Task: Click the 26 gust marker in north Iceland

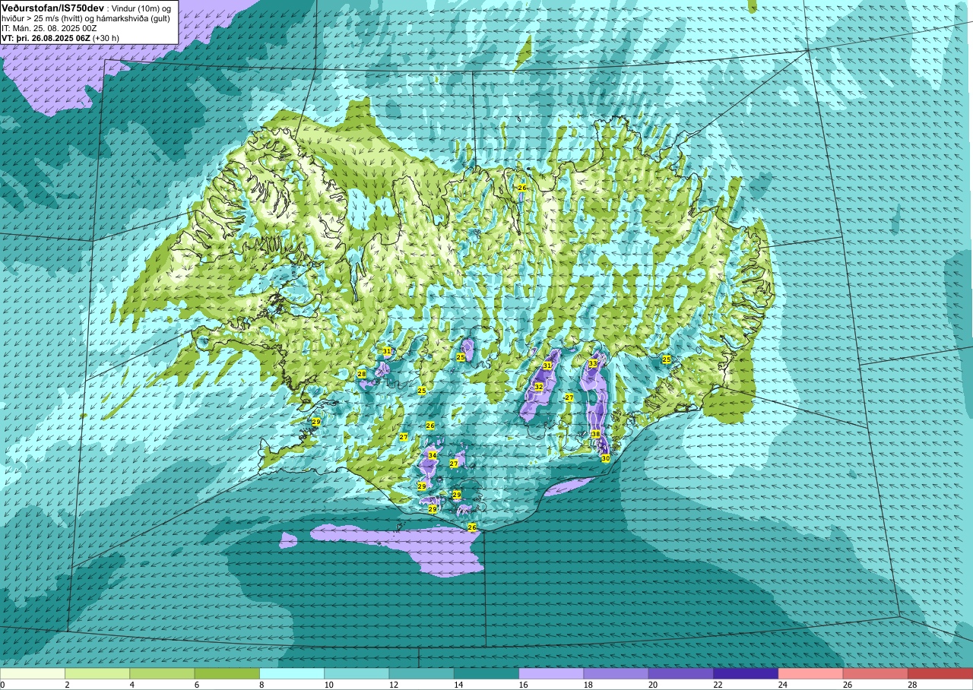Action: coord(522,188)
